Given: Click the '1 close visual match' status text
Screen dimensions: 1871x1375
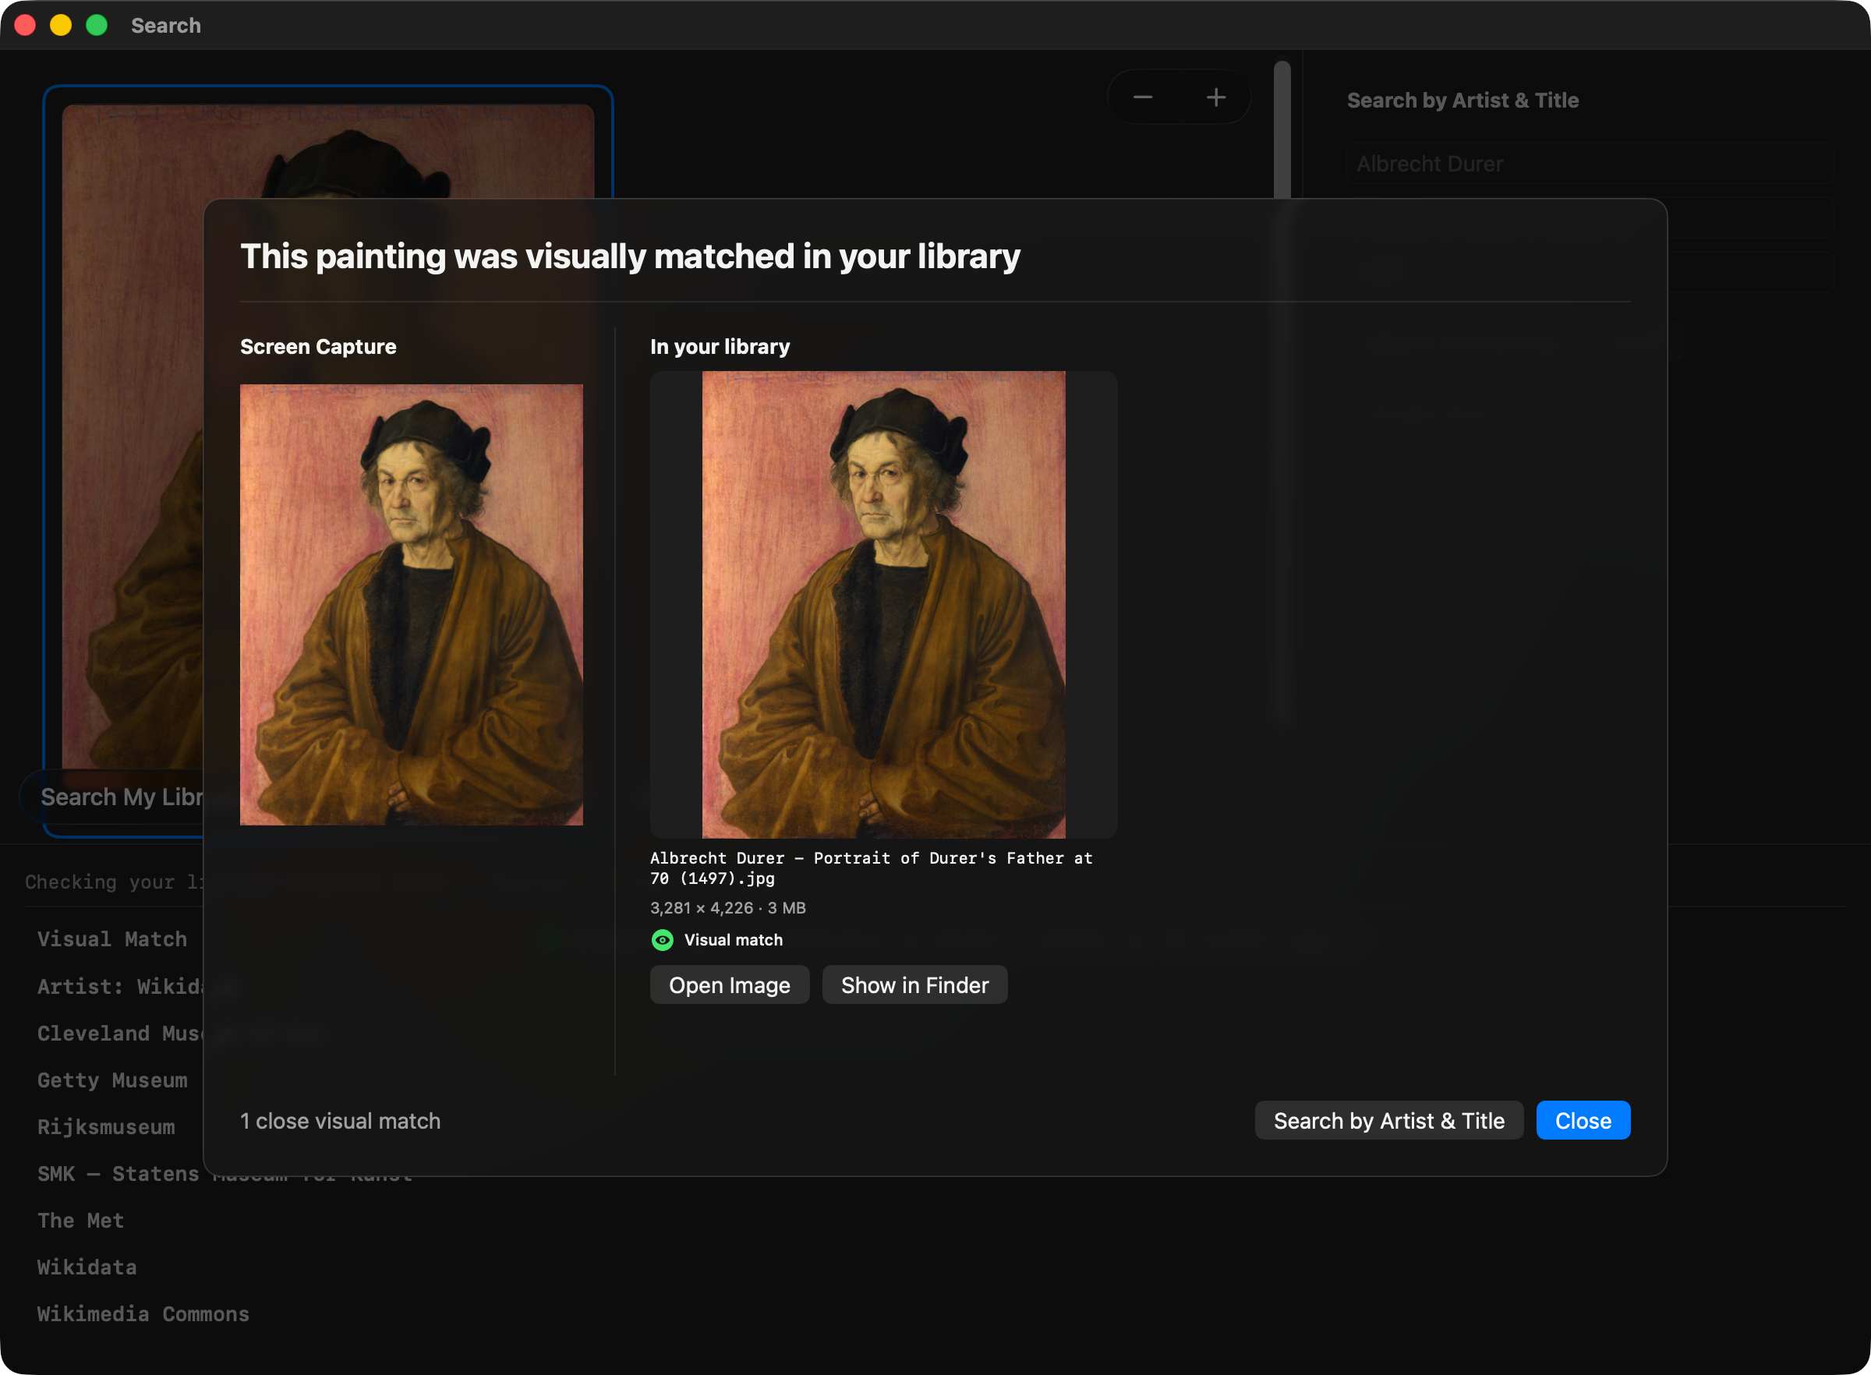Looking at the screenshot, I should 340,1120.
